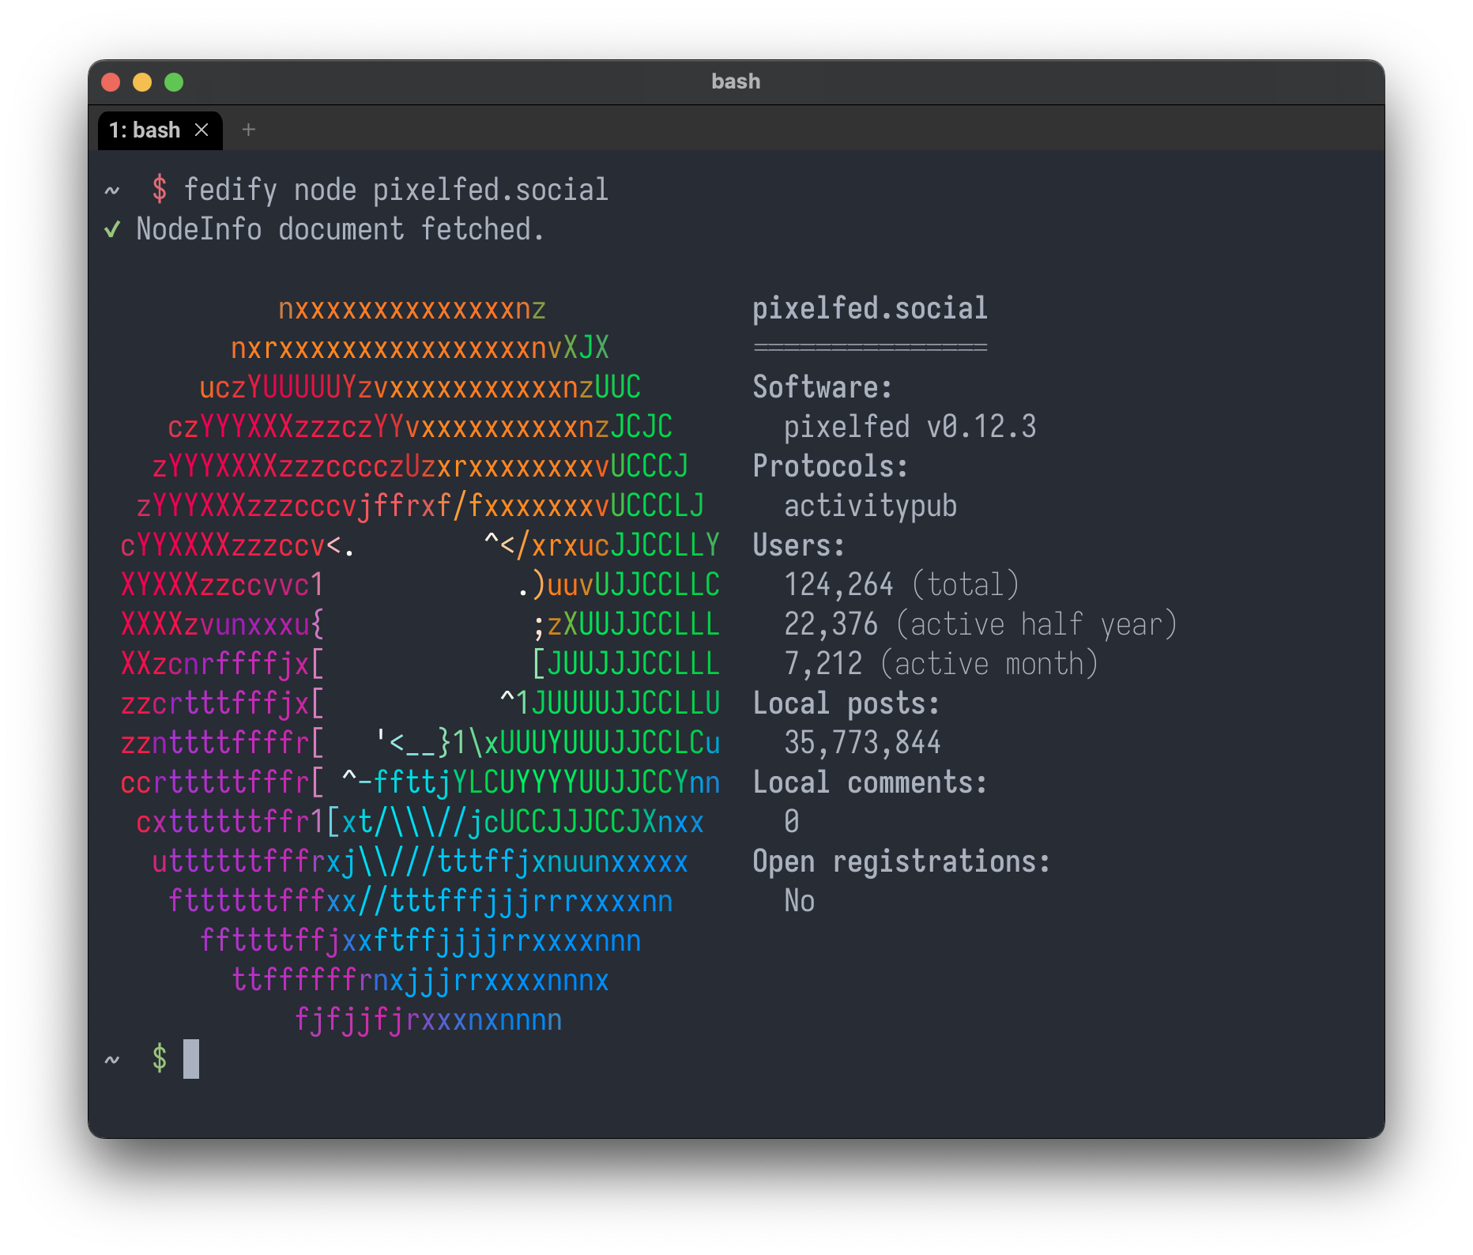Click the ASCII art line 'fjfjjfjrxxxnxnnnn'
1473x1255 pixels.
pos(428,1020)
